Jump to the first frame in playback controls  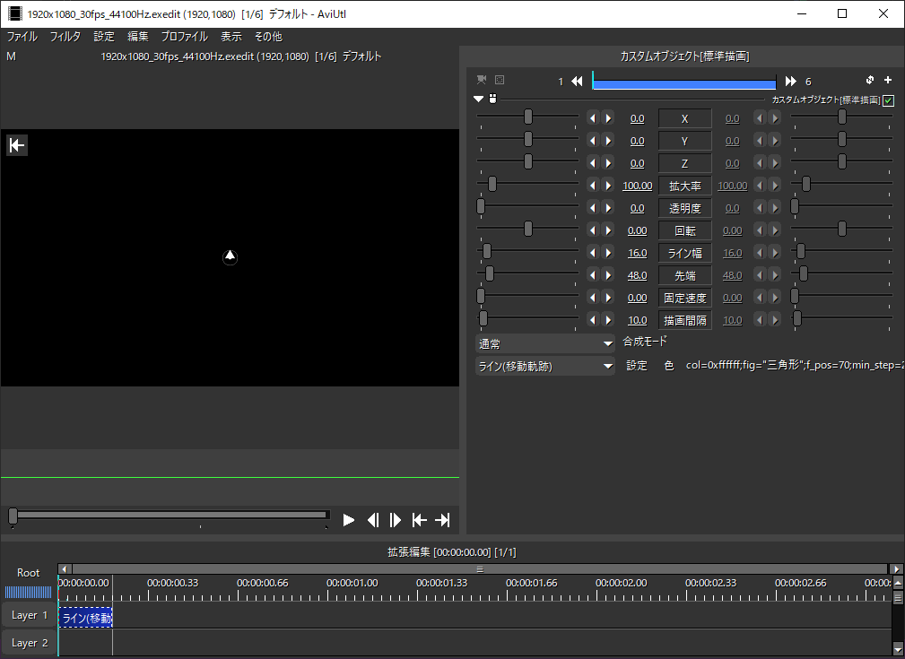point(419,520)
